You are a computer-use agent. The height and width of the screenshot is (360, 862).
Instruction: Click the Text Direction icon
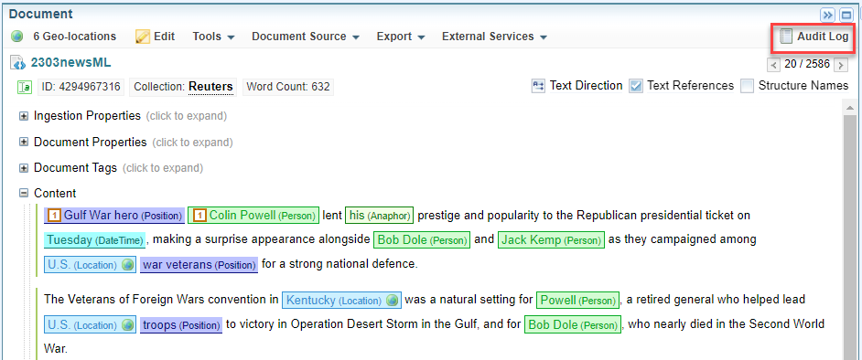538,86
